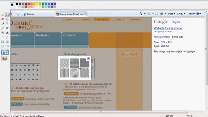Click Download button beside the PatSet1 zip
This screenshot has height=117, width=208.
click(x=71, y=94)
